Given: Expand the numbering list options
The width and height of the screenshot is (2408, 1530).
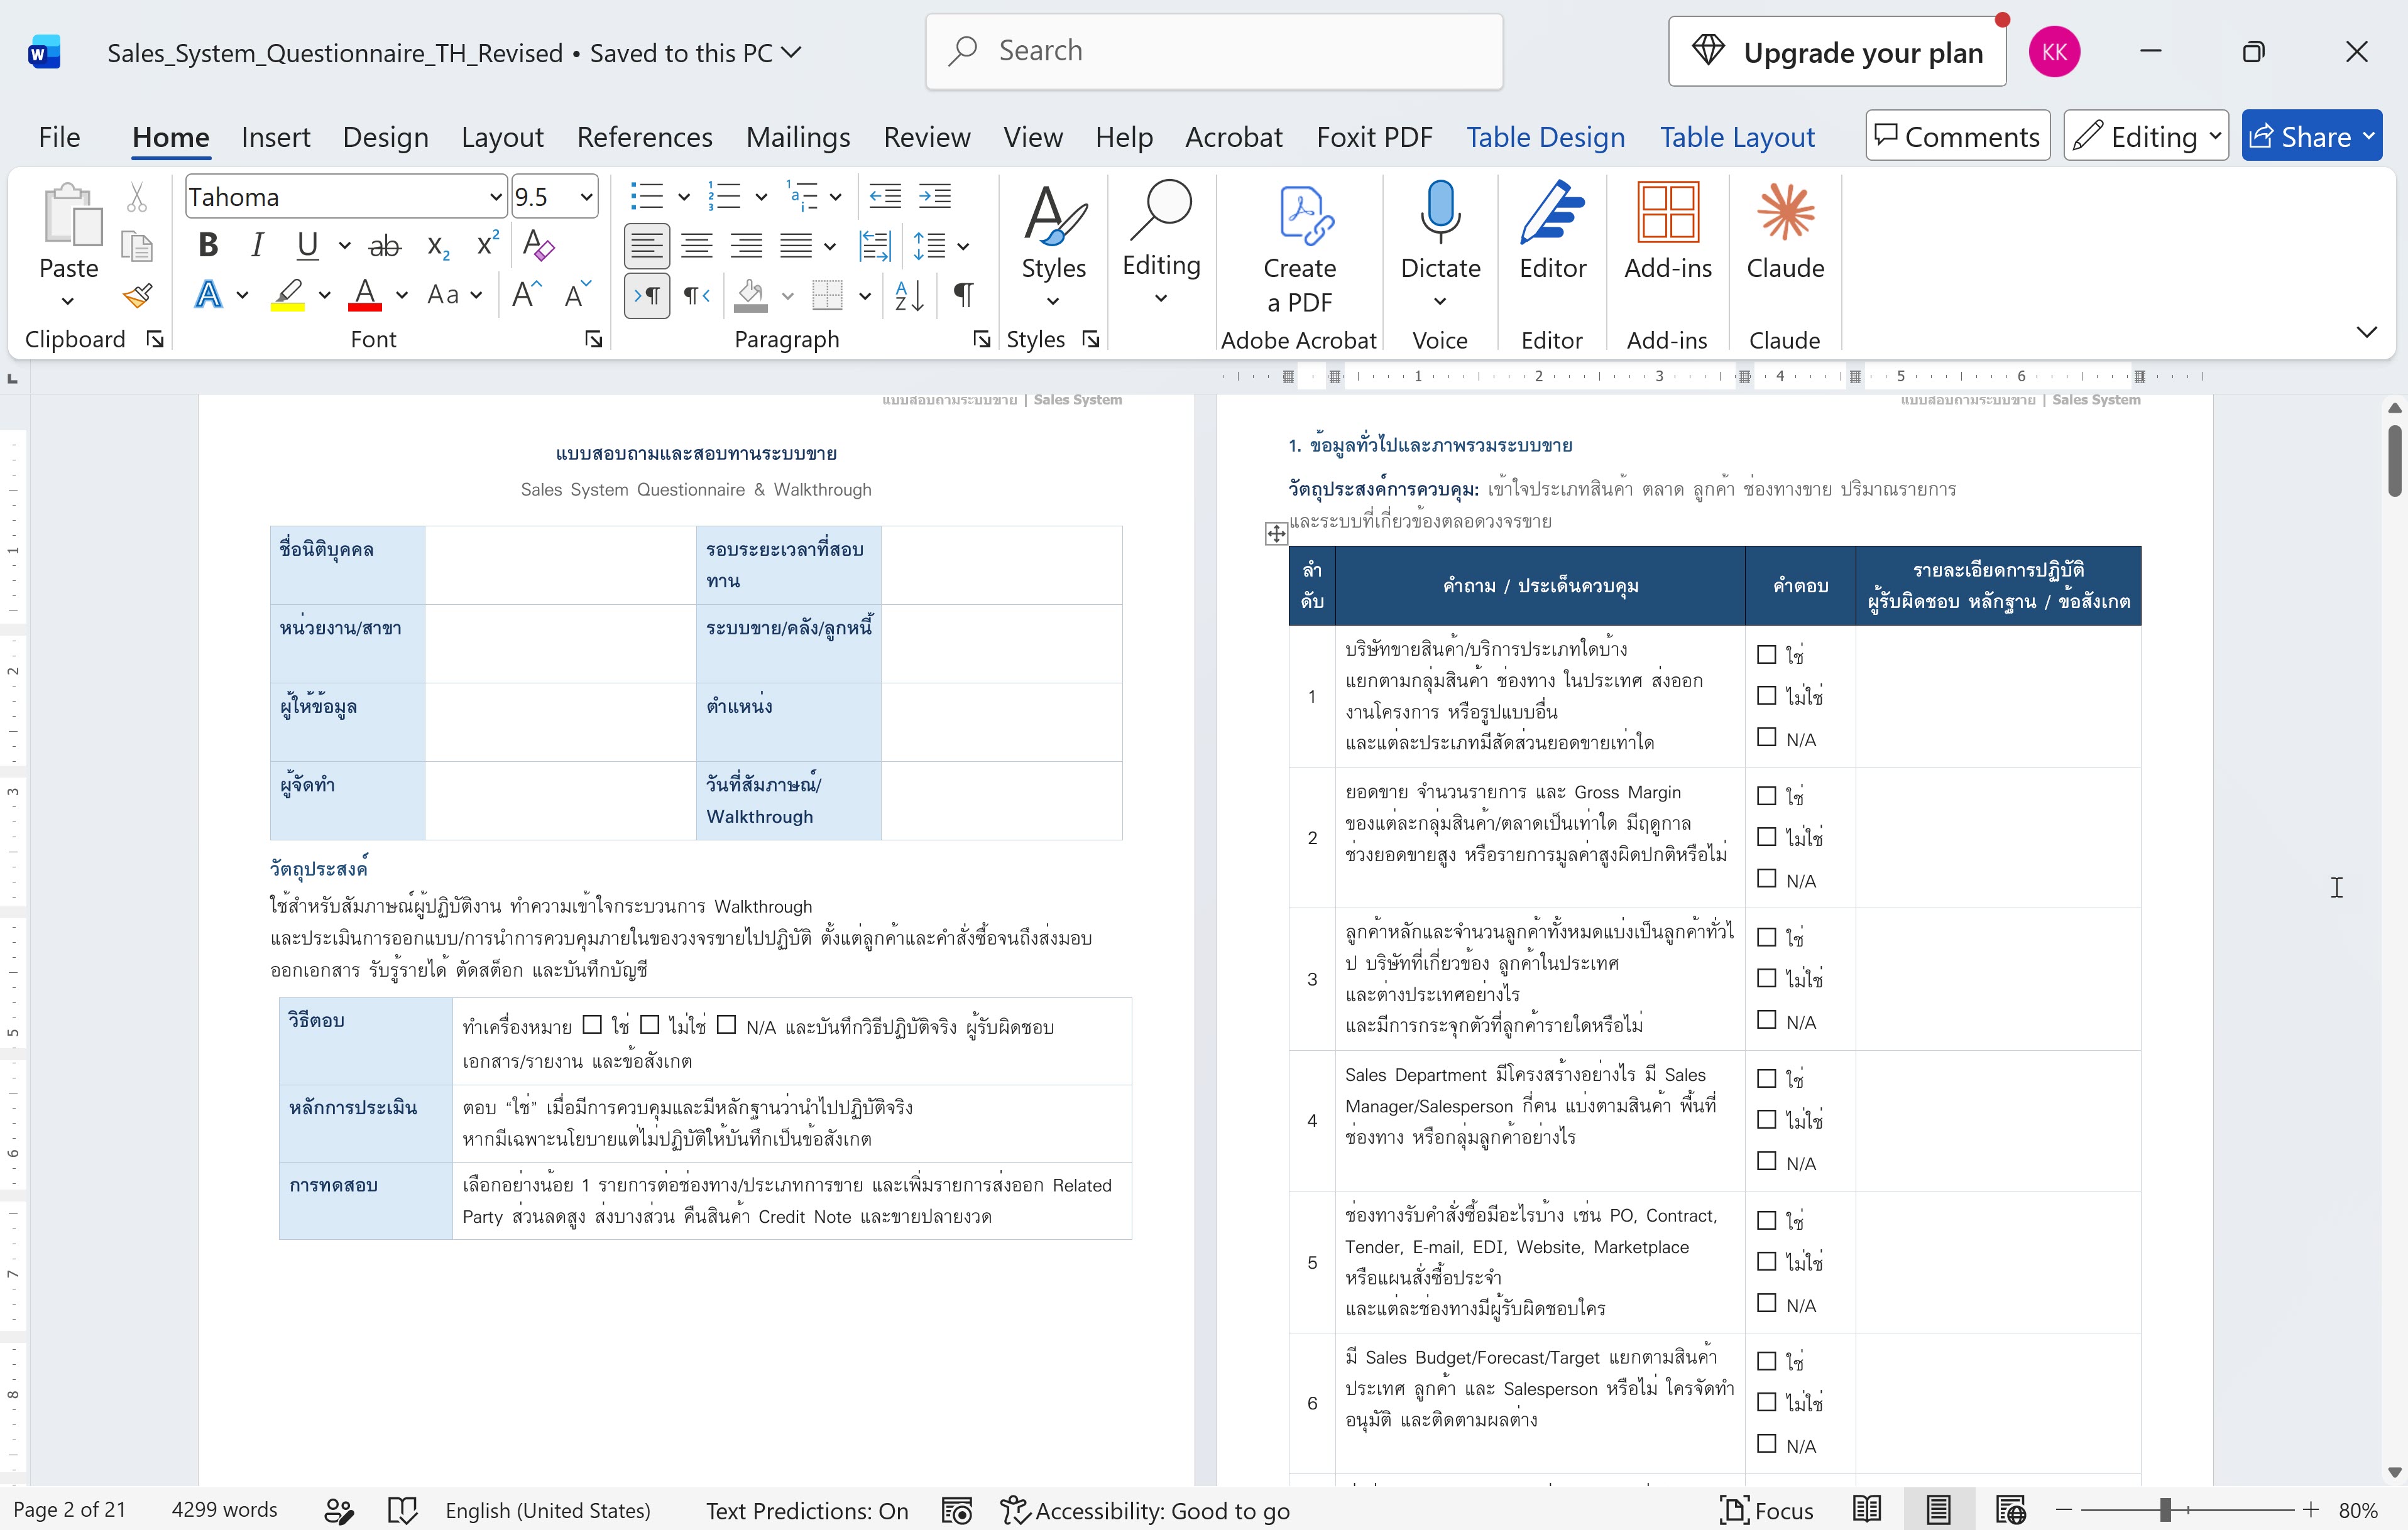Looking at the screenshot, I should coord(761,197).
